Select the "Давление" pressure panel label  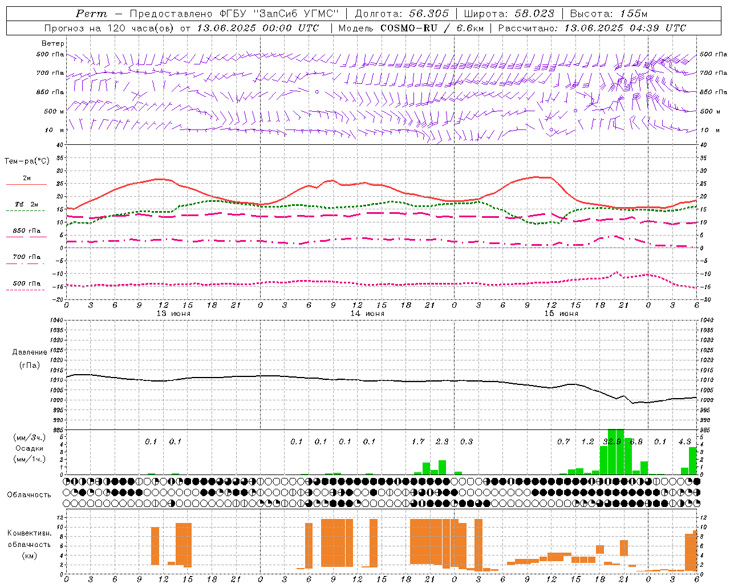30,352
